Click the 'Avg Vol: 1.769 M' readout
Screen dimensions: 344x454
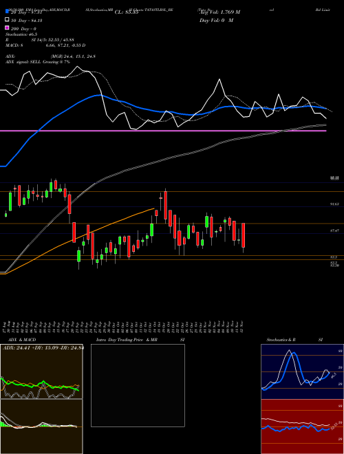[219, 12]
